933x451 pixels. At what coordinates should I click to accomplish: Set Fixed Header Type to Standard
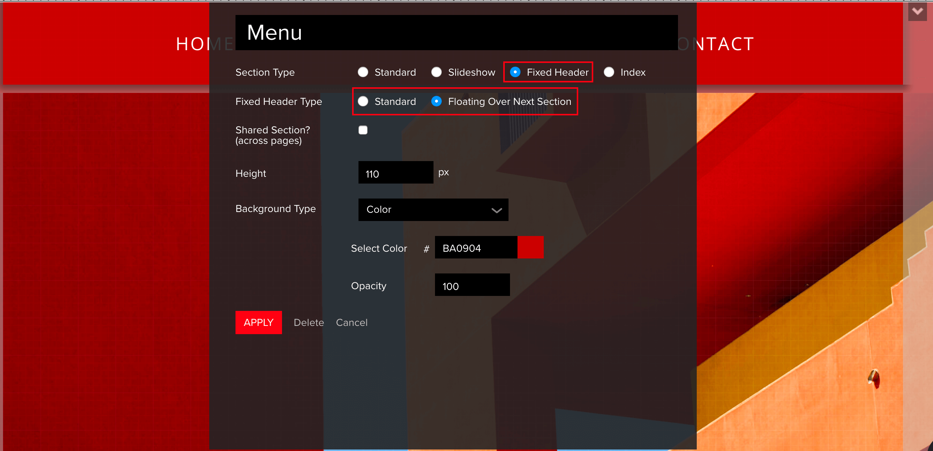coord(363,101)
